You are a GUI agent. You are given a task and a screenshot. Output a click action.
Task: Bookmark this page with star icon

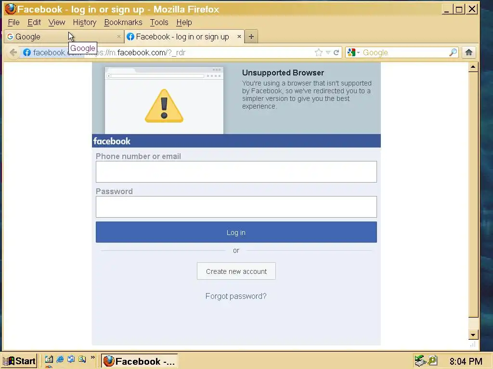319,52
